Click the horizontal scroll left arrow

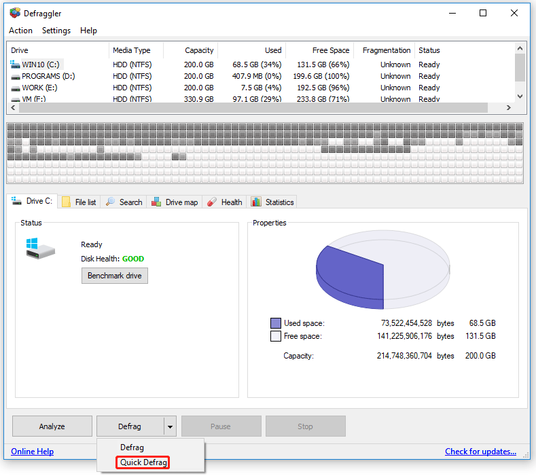(x=13, y=108)
